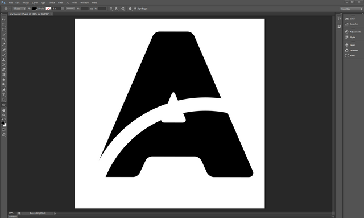Open path arrangement options

pyautogui.click(x=123, y=9)
